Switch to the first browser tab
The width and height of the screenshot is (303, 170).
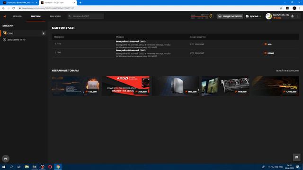[x=19, y=3]
